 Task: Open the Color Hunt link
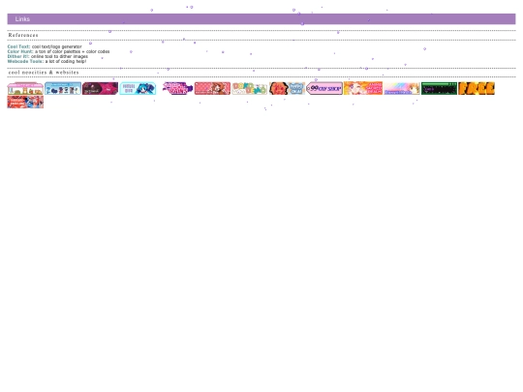(x=19, y=51)
